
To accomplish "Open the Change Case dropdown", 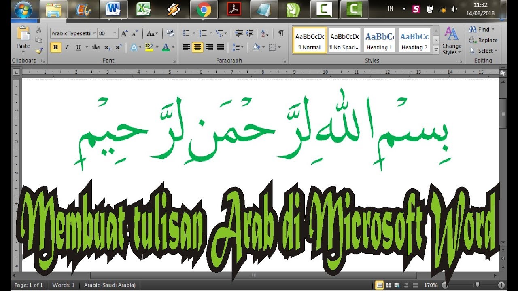I will (153, 34).
